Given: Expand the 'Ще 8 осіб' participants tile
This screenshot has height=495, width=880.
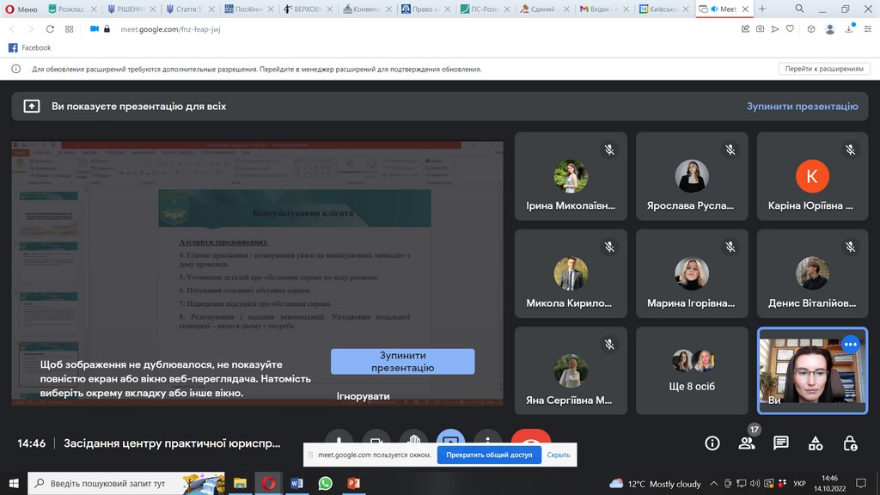Looking at the screenshot, I should point(692,370).
